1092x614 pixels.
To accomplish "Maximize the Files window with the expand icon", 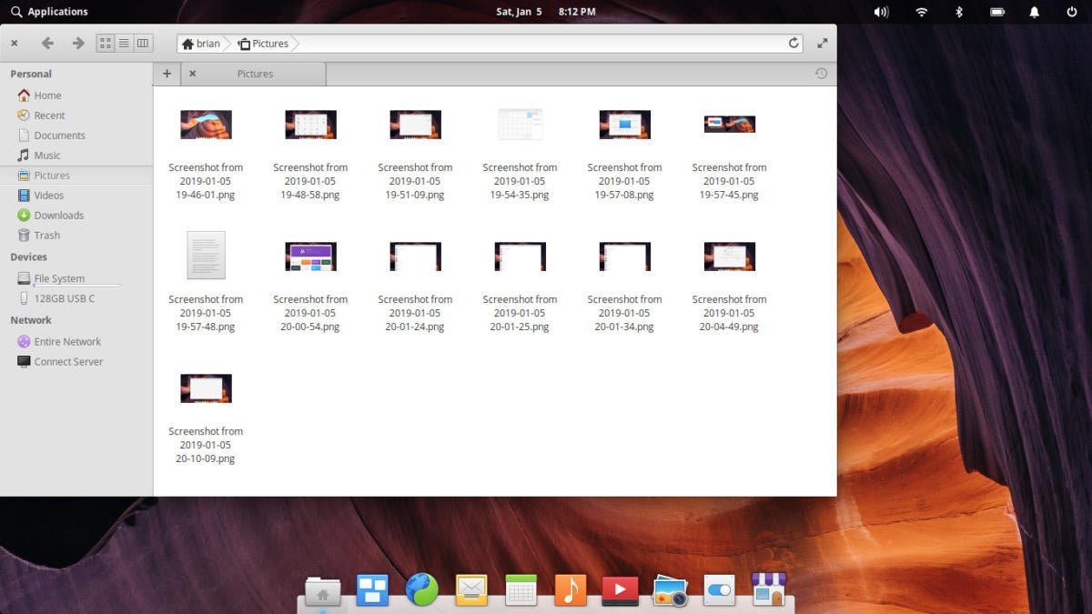I will point(823,43).
